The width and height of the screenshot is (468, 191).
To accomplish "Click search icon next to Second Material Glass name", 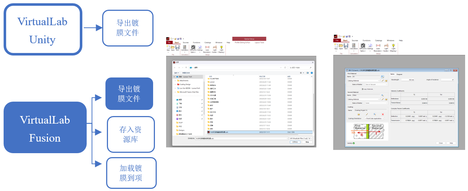I will click(x=382, y=95).
